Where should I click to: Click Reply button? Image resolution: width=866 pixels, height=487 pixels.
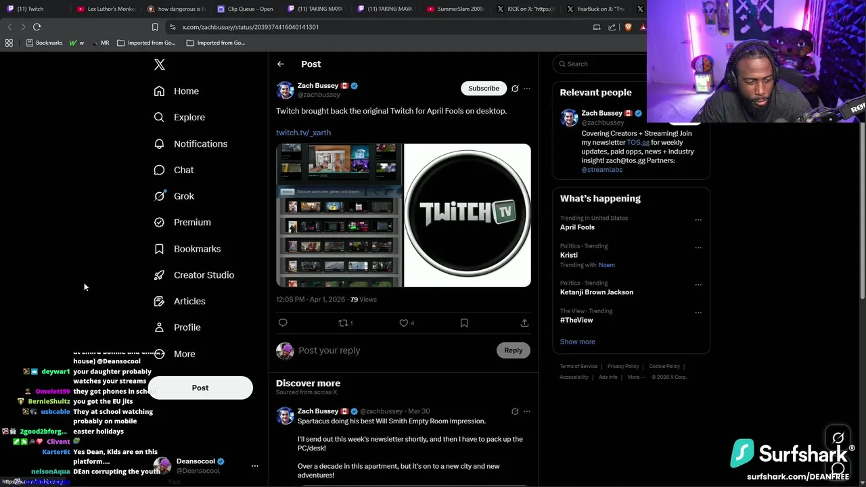point(513,350)
